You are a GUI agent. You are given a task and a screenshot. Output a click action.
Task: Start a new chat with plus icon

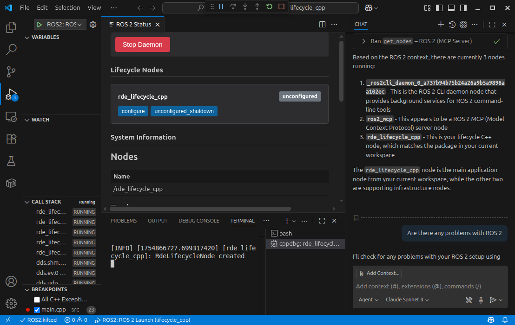[441, 25]
